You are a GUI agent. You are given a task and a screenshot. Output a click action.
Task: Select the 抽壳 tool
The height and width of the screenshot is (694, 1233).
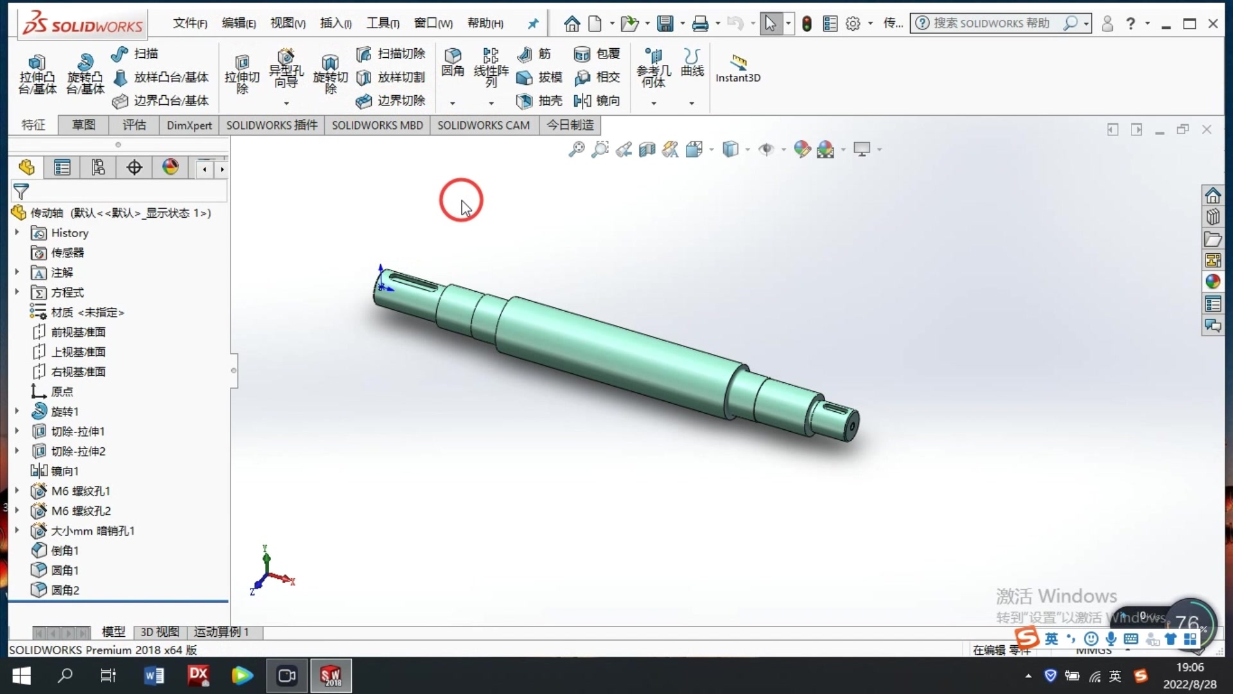click(539, 100)
